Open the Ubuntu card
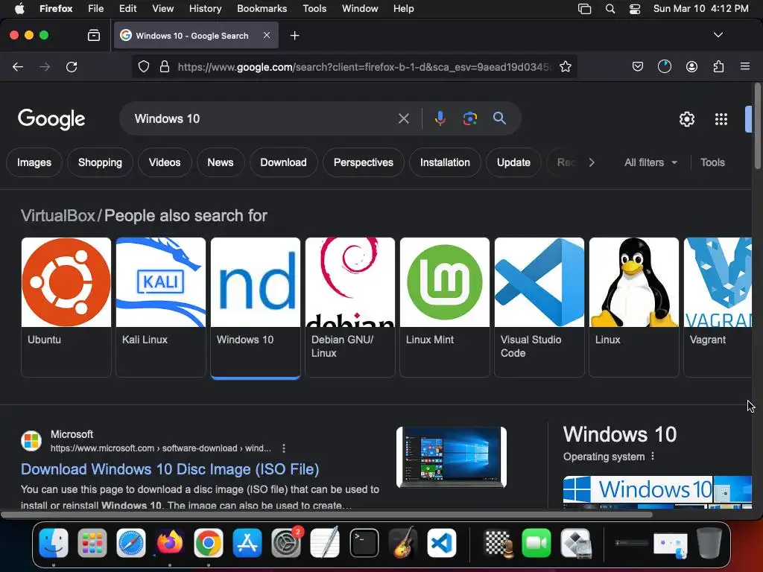This screenshot has height=572, width=763. click(66, 308)
